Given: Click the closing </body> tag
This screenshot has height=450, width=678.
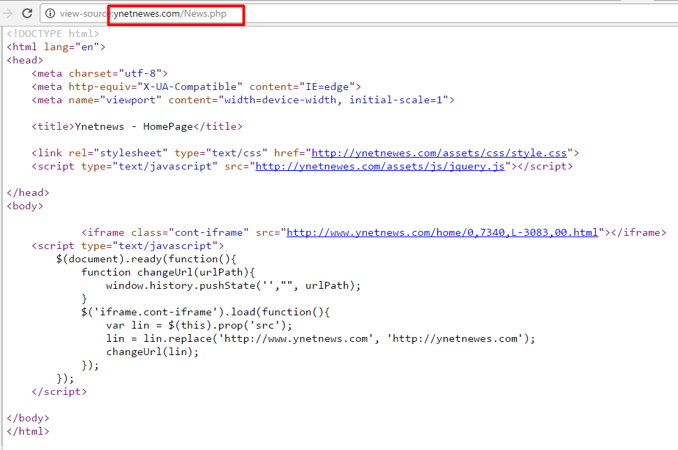Looking at the screenshot, I should tap(28, 419).
